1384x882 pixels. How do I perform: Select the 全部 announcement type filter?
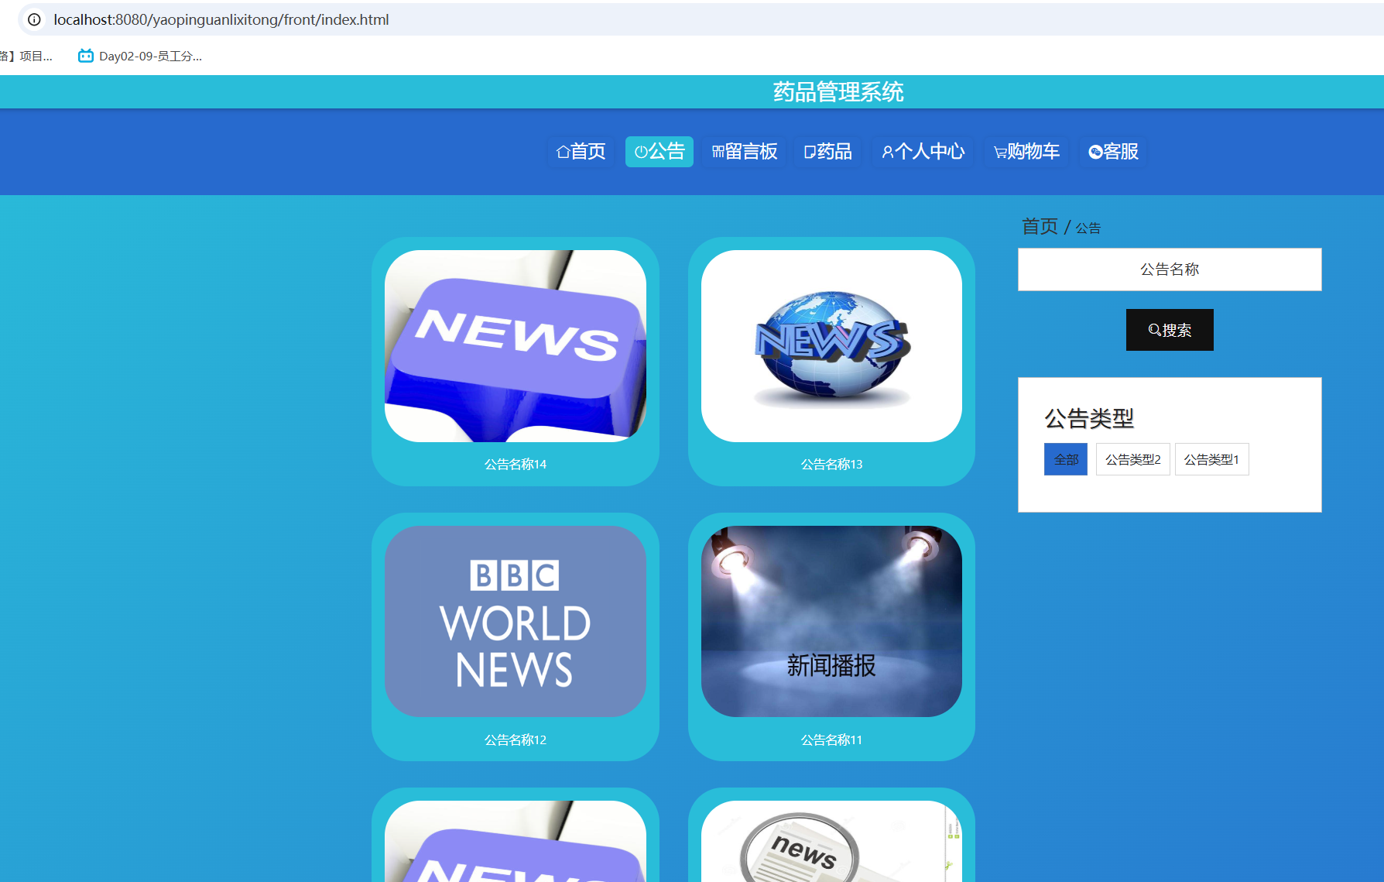[1066, 459]
